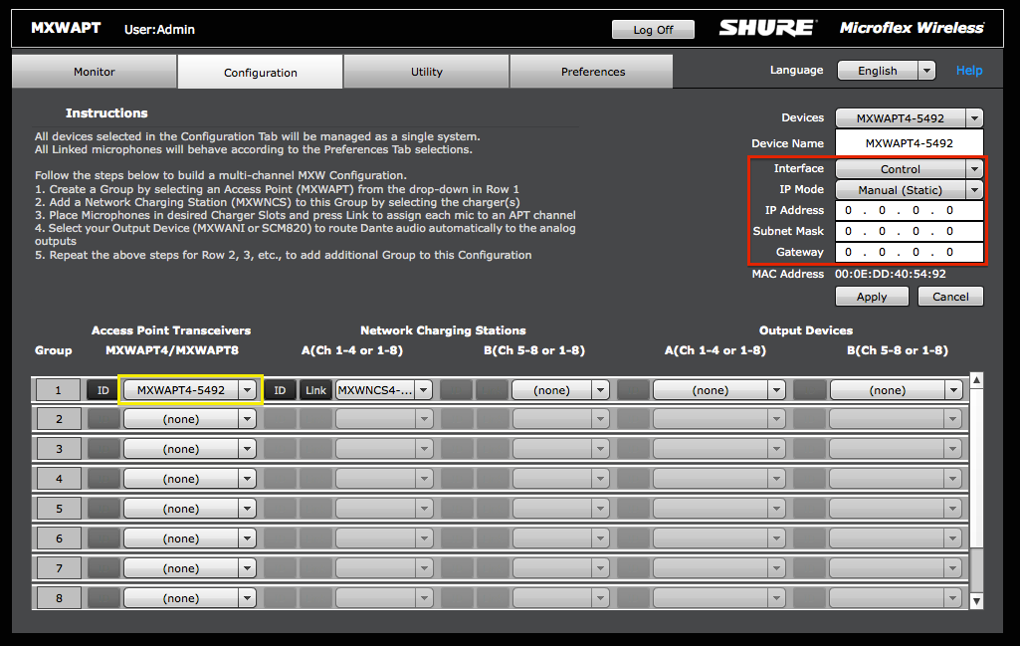Select the Group 2 number box
This screenshot has height=646, width=1020.
[59, 419]
